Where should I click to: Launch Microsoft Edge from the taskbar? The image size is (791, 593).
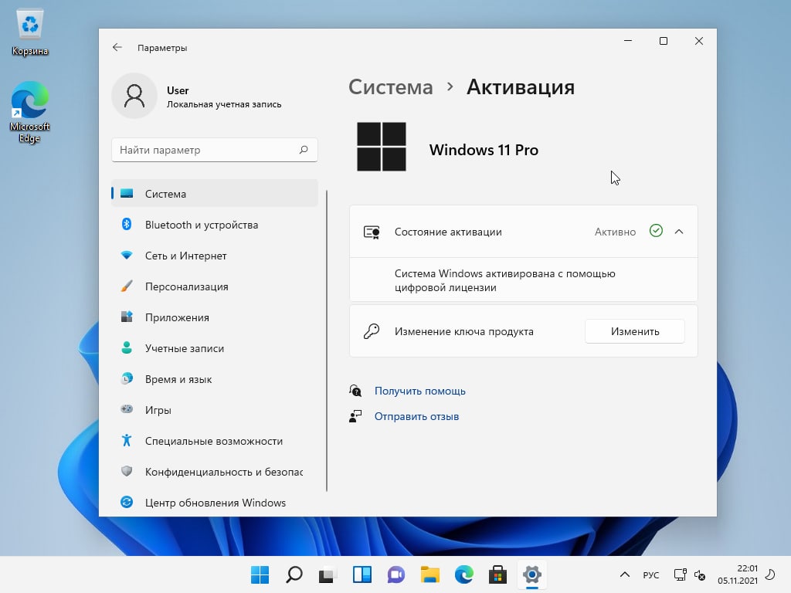coord(464,574)
